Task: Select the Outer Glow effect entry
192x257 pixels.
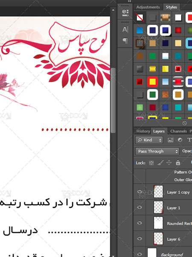Action: [183, 179]
